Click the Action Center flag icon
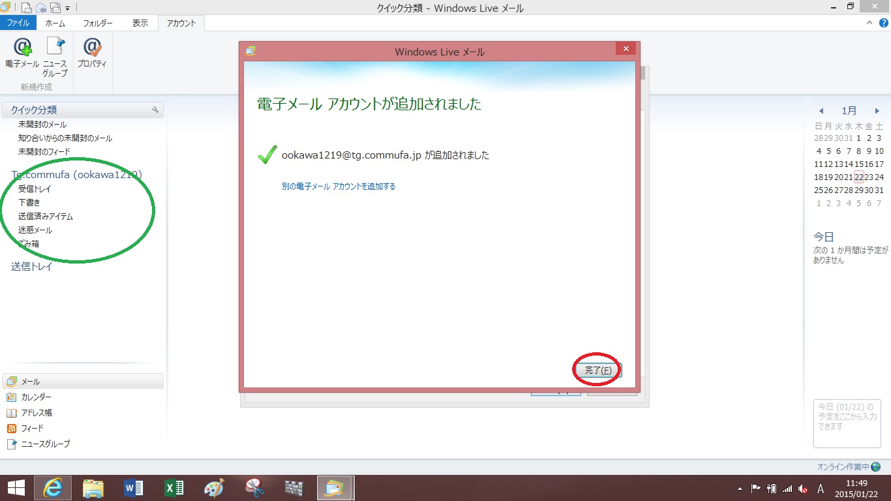The image size is (891, 501). pos(756,488)
